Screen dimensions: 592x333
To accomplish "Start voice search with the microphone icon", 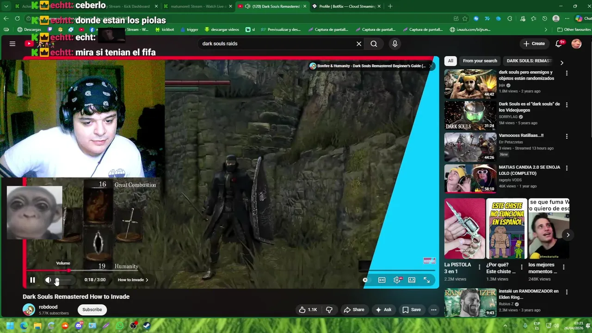I will pos(395,43).
